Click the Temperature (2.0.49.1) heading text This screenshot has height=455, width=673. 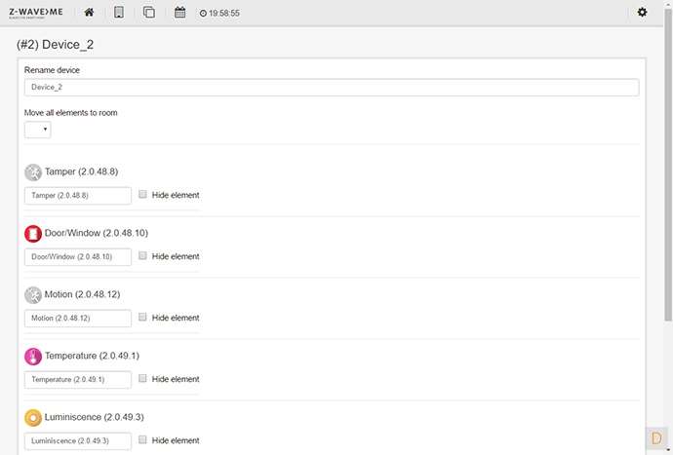(92, 356)
